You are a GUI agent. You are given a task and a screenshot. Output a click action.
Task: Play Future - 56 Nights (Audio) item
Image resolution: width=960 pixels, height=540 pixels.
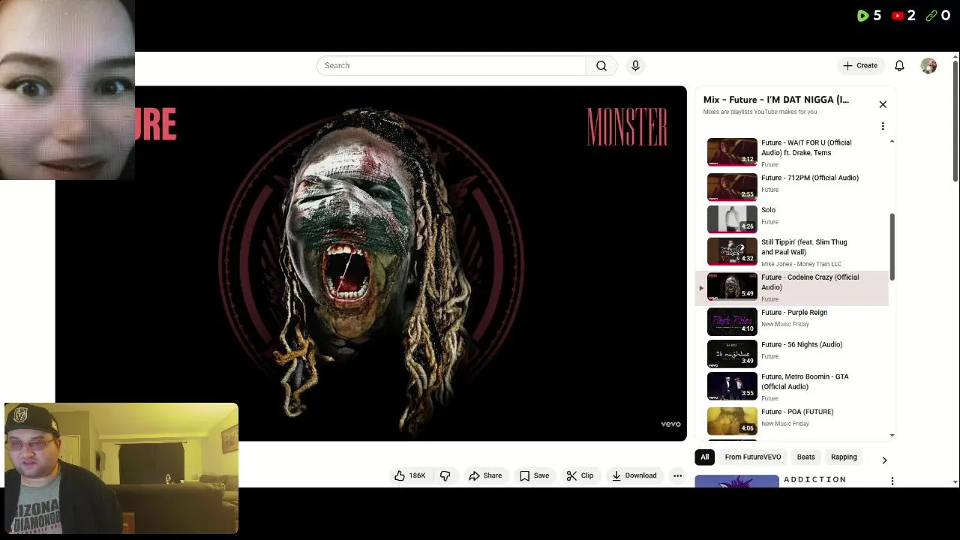point(792,354)
